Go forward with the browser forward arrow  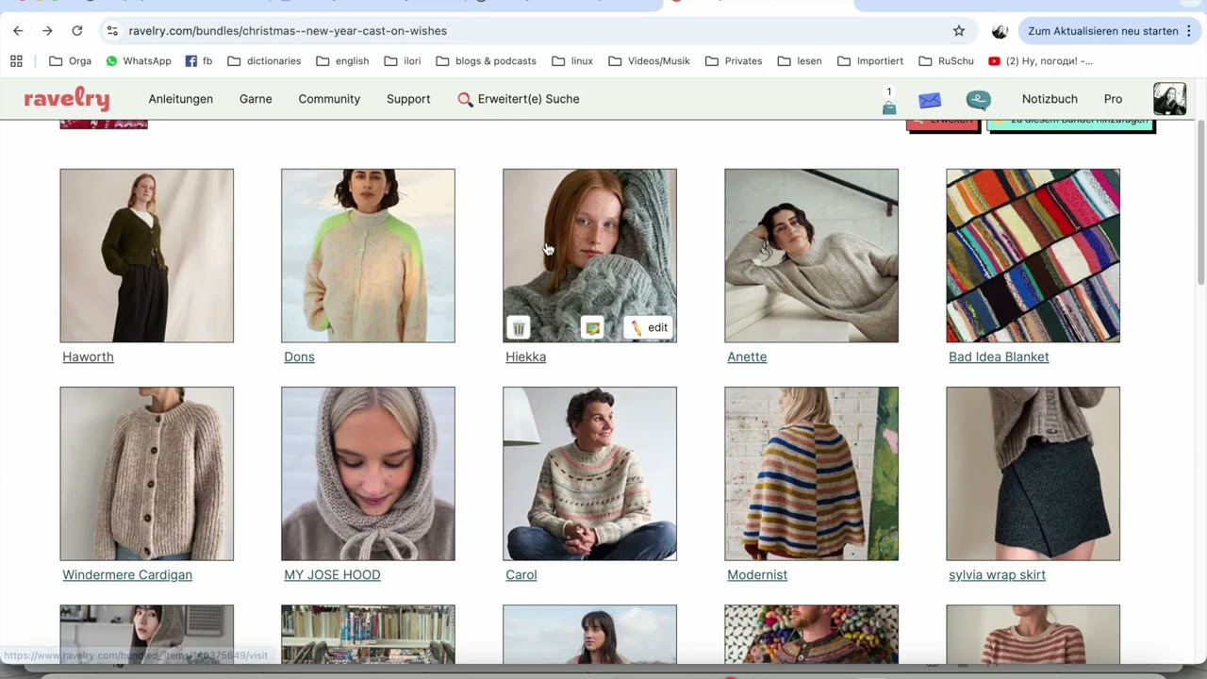coord(47,31)
